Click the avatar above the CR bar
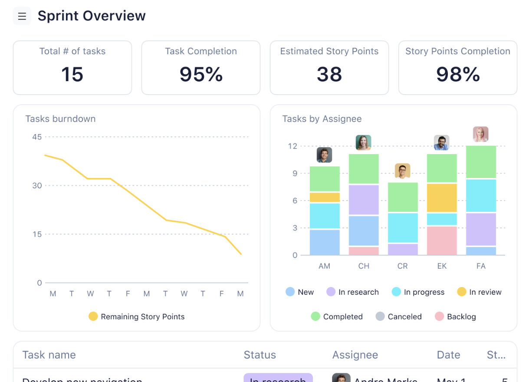The width and height of the screenshot is (526, 382). [402, 171]
